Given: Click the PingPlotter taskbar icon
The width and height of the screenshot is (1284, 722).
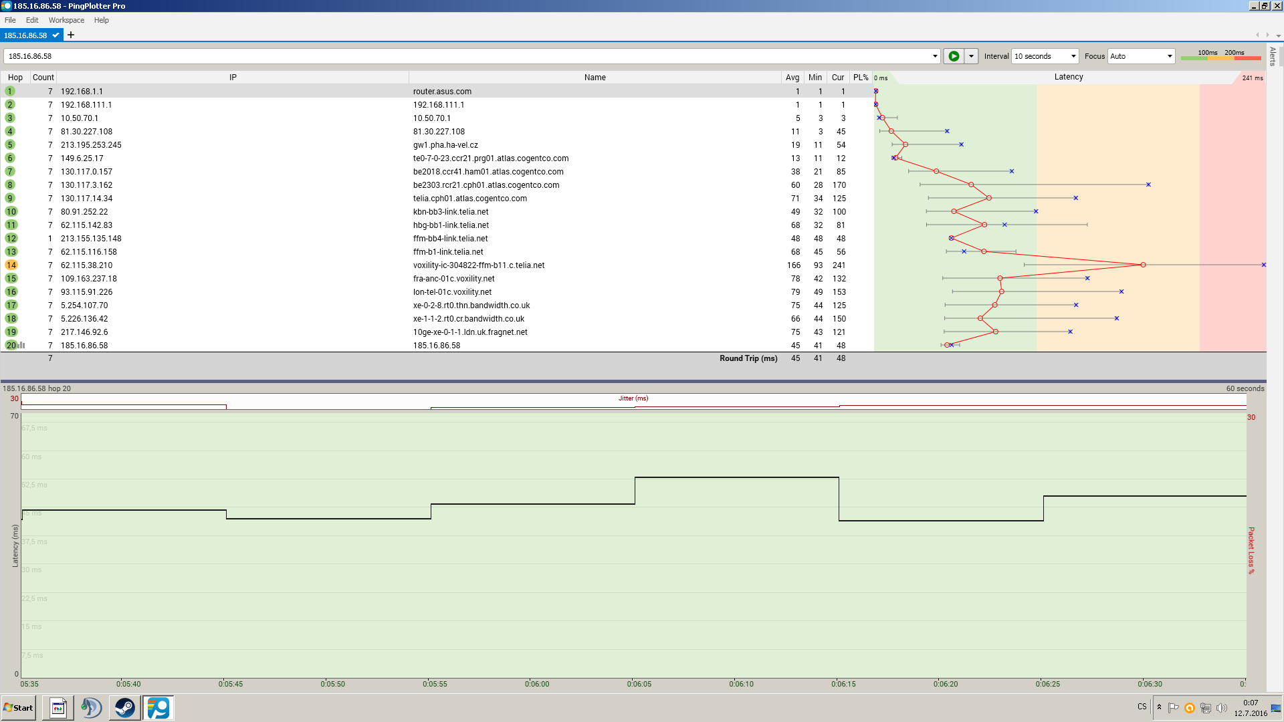Looking at the screenshot, I should pos(158,707).
